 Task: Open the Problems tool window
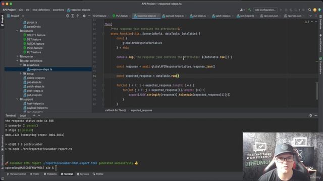(x=50, y=174)
